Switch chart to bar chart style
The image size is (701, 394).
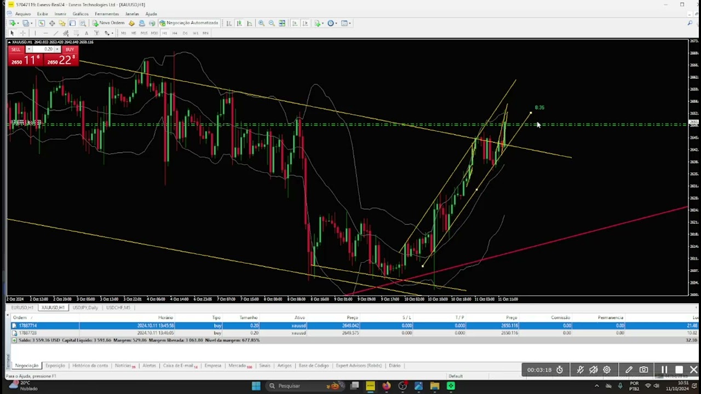point(229,23)
